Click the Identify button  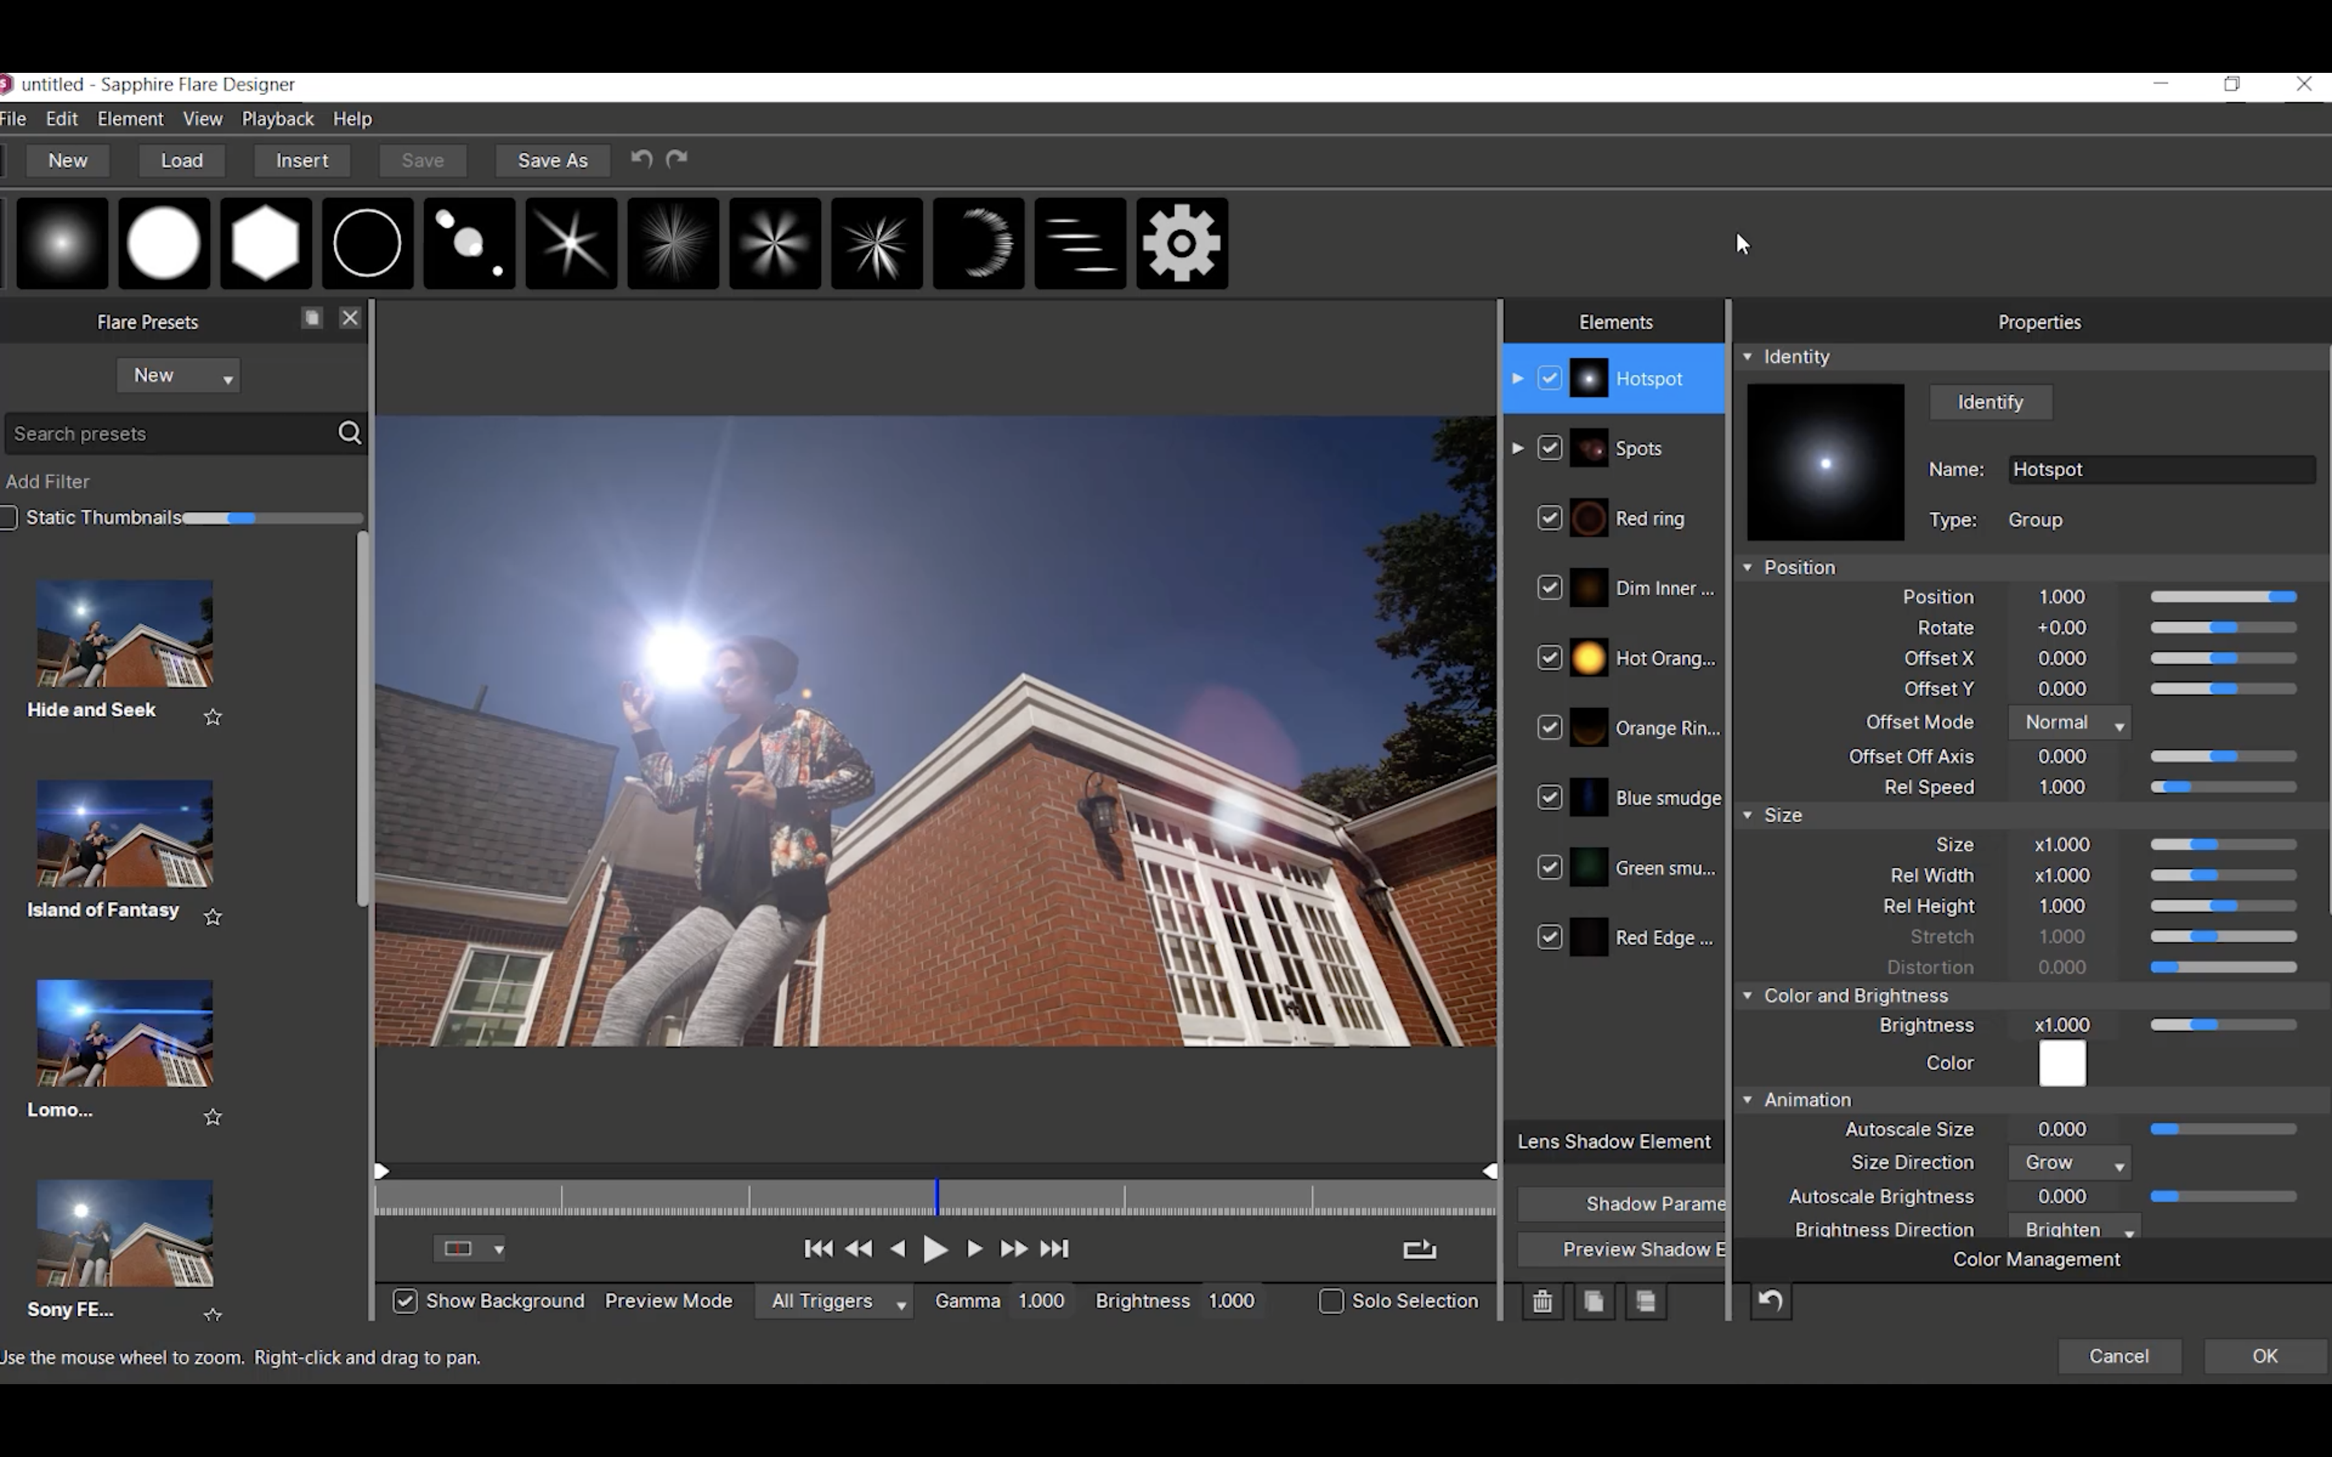1991,402
